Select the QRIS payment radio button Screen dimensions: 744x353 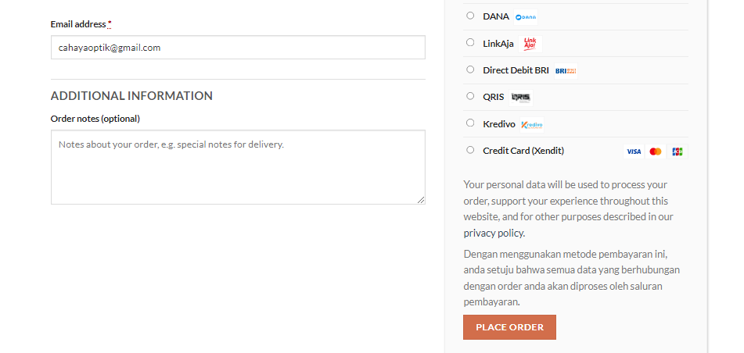coord(470,96)
